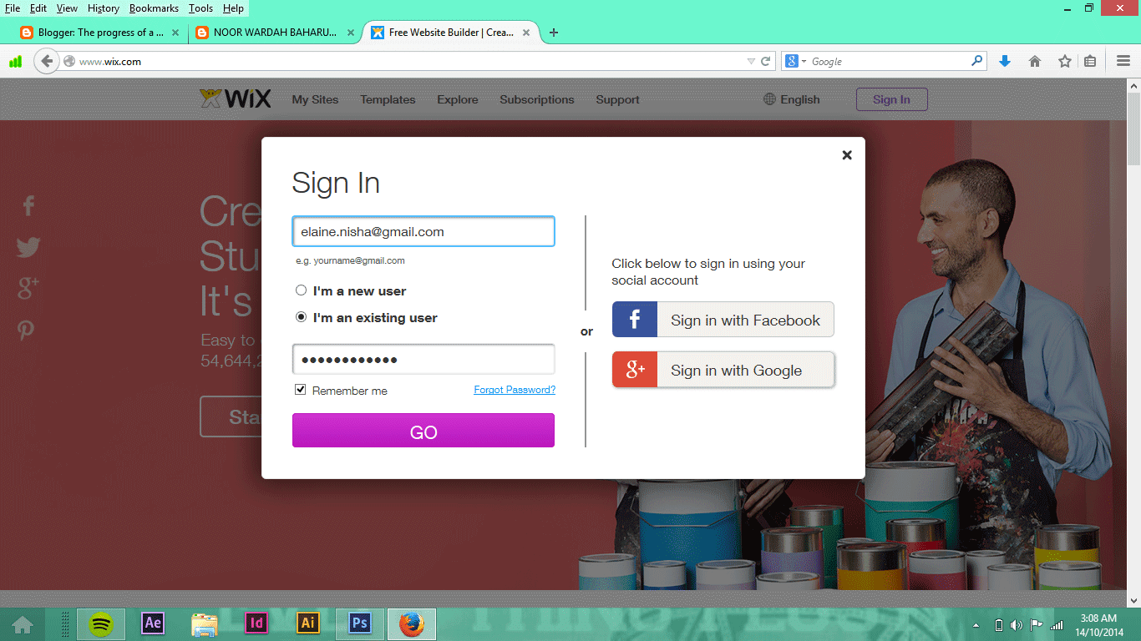
Task: Open Subscriptions in the Wix navigation
Action: tap(537, 99)
